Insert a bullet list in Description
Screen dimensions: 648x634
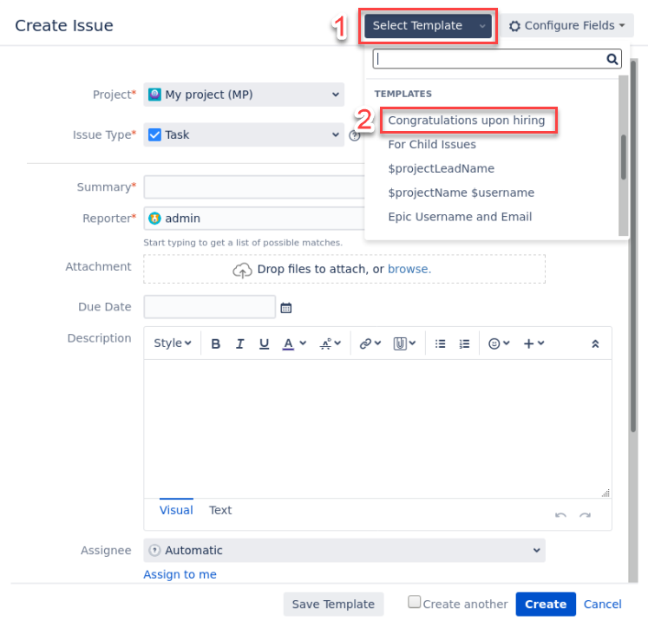pyautogui.click(x=441, y=343)
